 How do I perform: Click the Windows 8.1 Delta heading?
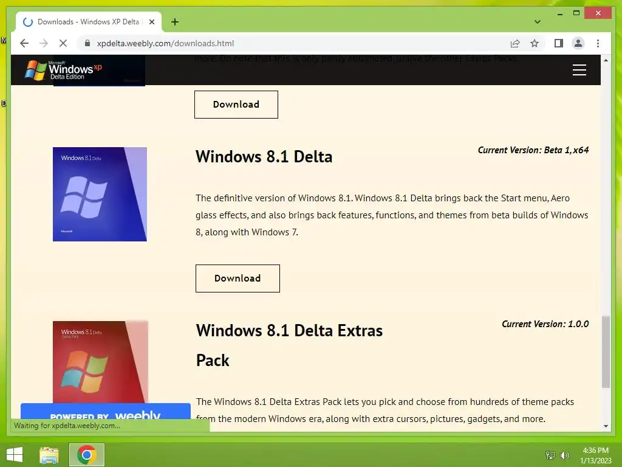point(264,156)
